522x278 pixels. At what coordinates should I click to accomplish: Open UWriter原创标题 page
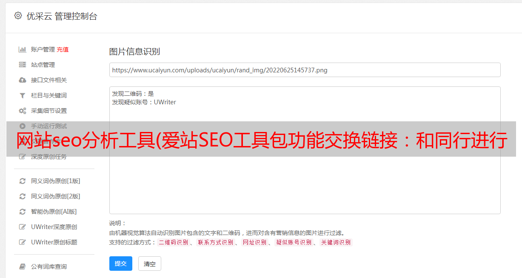click(x=54, y=242)
